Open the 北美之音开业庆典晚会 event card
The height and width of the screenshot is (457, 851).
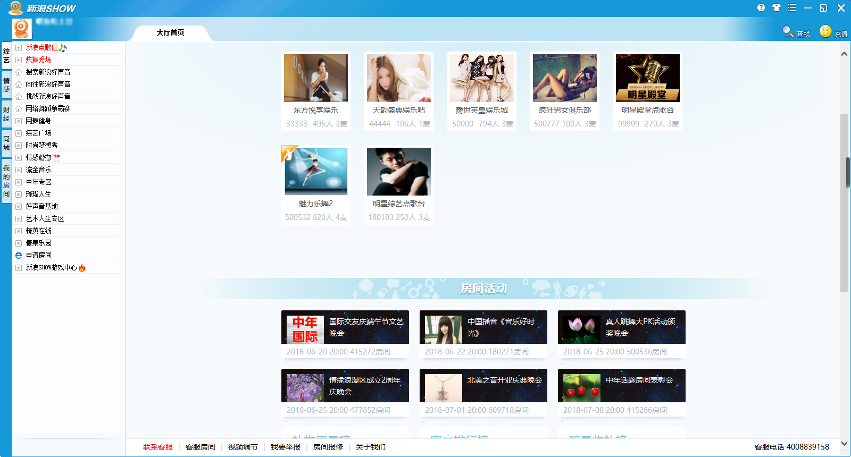tap(483, 386)
